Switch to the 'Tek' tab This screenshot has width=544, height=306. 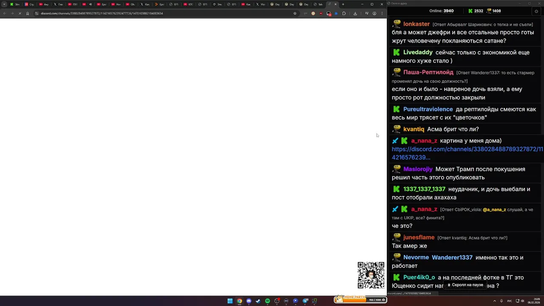coord(318,4)
